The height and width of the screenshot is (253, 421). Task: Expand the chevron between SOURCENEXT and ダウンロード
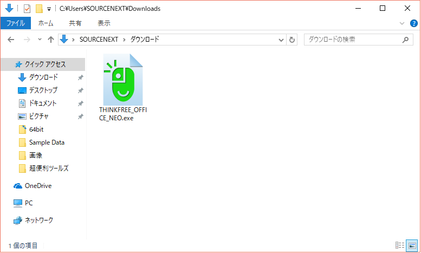pyautogui.click(x=124, y=40)
